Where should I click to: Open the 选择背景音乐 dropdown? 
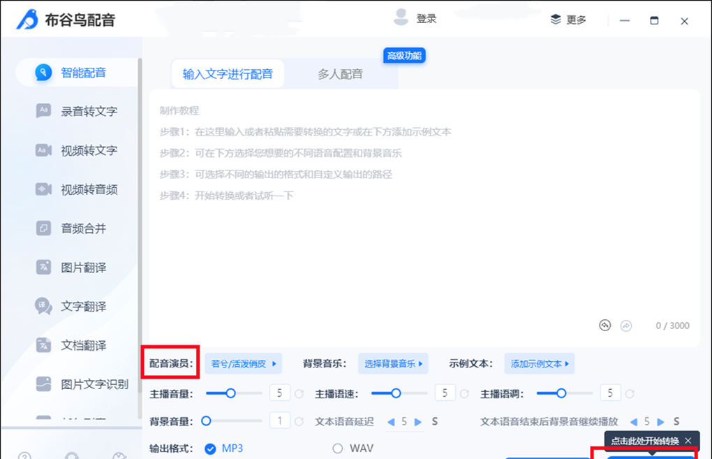[x=393, y=363]
